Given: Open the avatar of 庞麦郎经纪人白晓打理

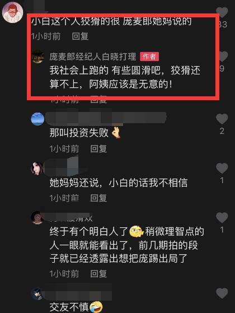Looking at the screenshot, I should point(38,58).
